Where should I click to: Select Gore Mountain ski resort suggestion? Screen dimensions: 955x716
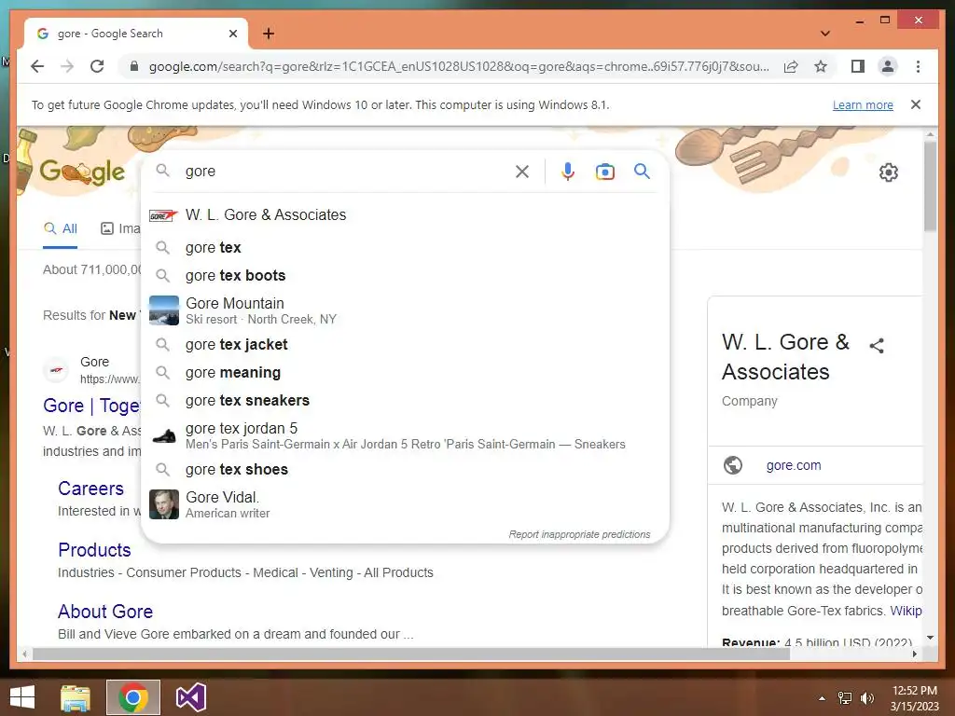click(405, 310)
